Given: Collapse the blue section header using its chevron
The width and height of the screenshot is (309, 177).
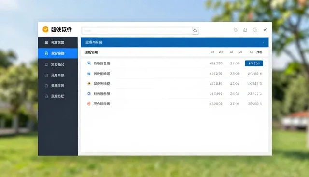Looking at the screenshot, I should click(x=264, y=42).
